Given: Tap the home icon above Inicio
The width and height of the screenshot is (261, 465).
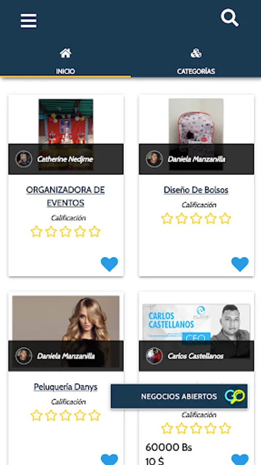Looking at the screenshot, I should click(x=66, y=53).
